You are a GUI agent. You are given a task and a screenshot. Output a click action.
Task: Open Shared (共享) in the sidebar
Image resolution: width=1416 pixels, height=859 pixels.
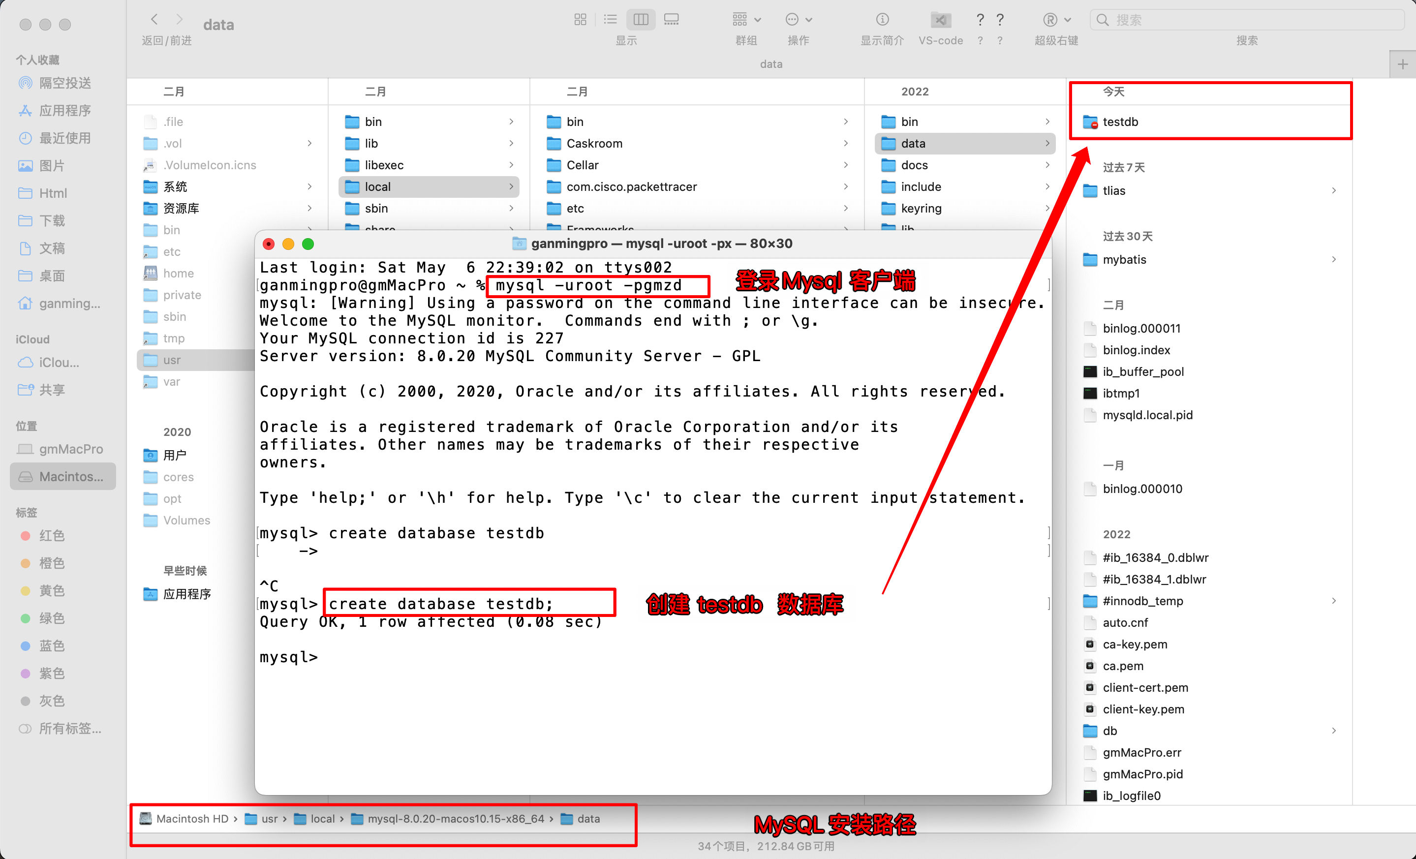[63, 390]
